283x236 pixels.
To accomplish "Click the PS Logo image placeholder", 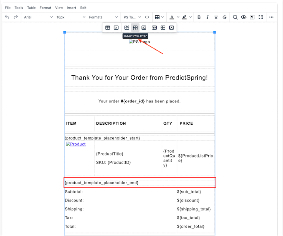I will tap(139, 42).
